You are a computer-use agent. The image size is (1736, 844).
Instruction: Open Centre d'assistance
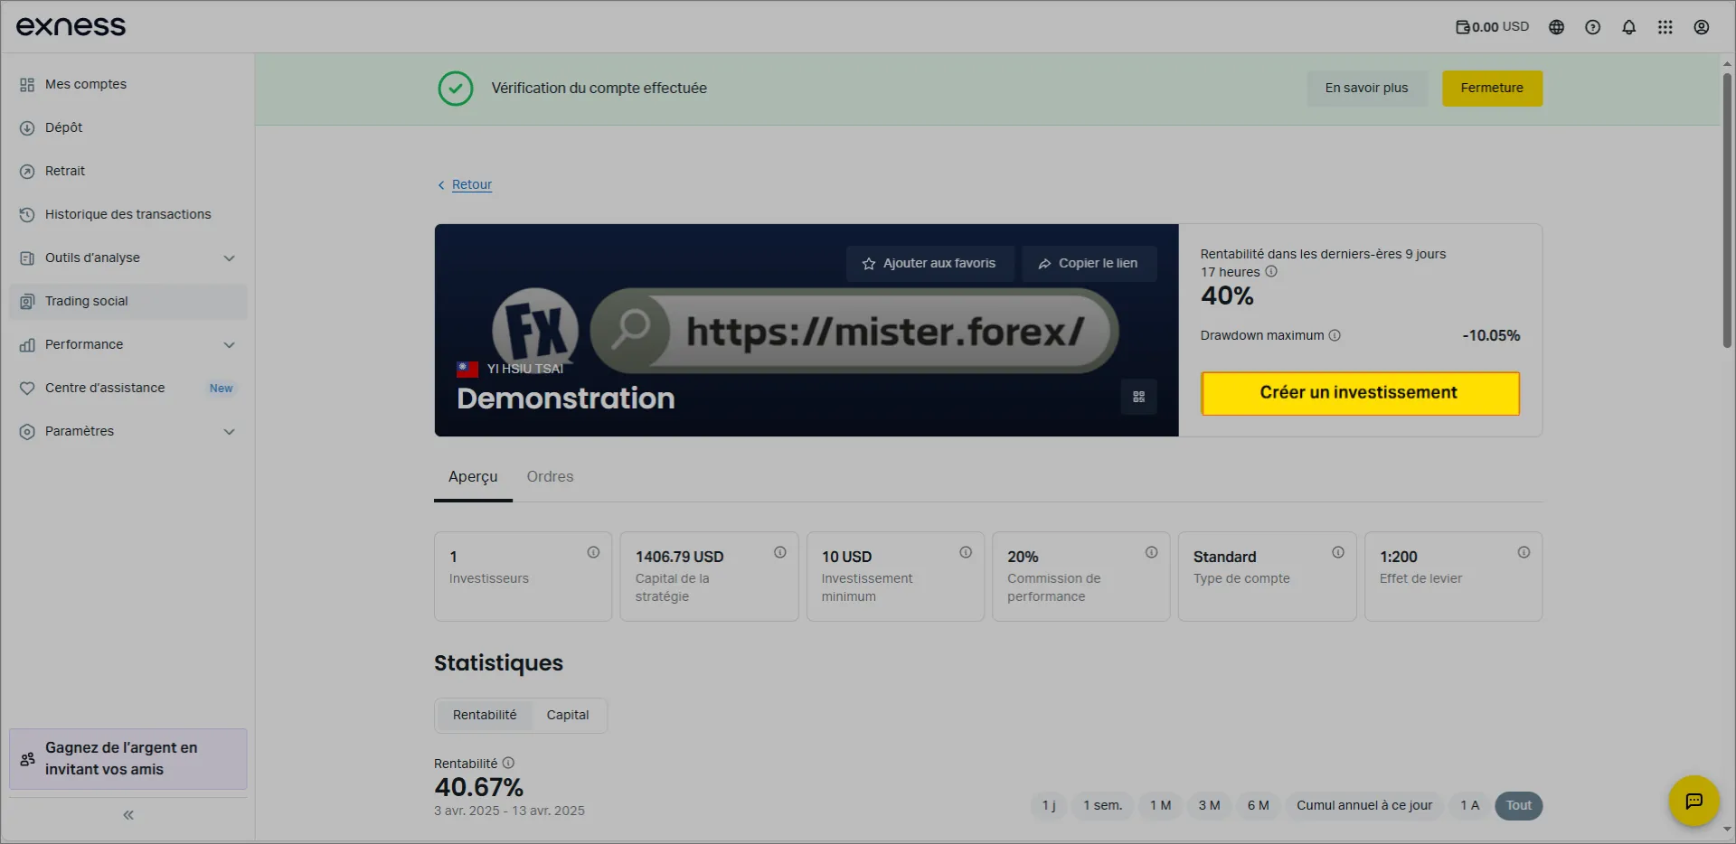(127, 388)
